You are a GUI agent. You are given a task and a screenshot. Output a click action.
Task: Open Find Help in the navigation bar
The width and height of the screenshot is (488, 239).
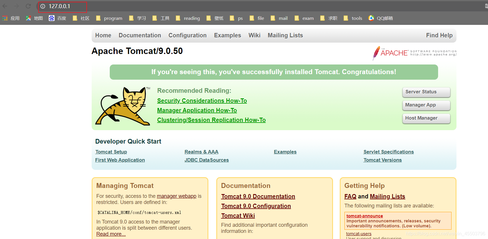[439, 35]
